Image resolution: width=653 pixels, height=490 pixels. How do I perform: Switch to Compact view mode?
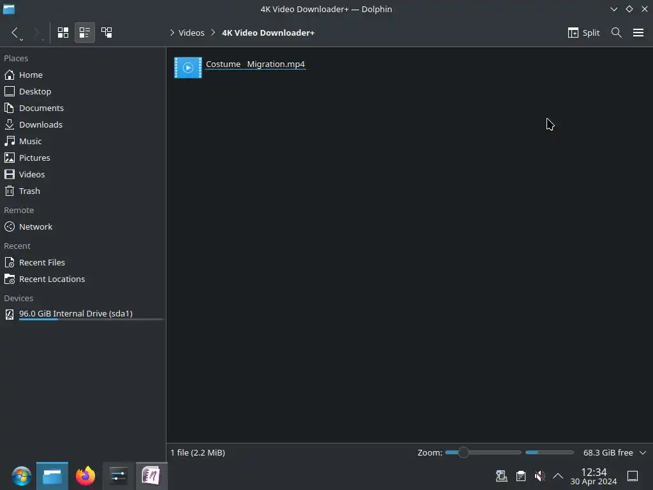[x=85, y=33]
